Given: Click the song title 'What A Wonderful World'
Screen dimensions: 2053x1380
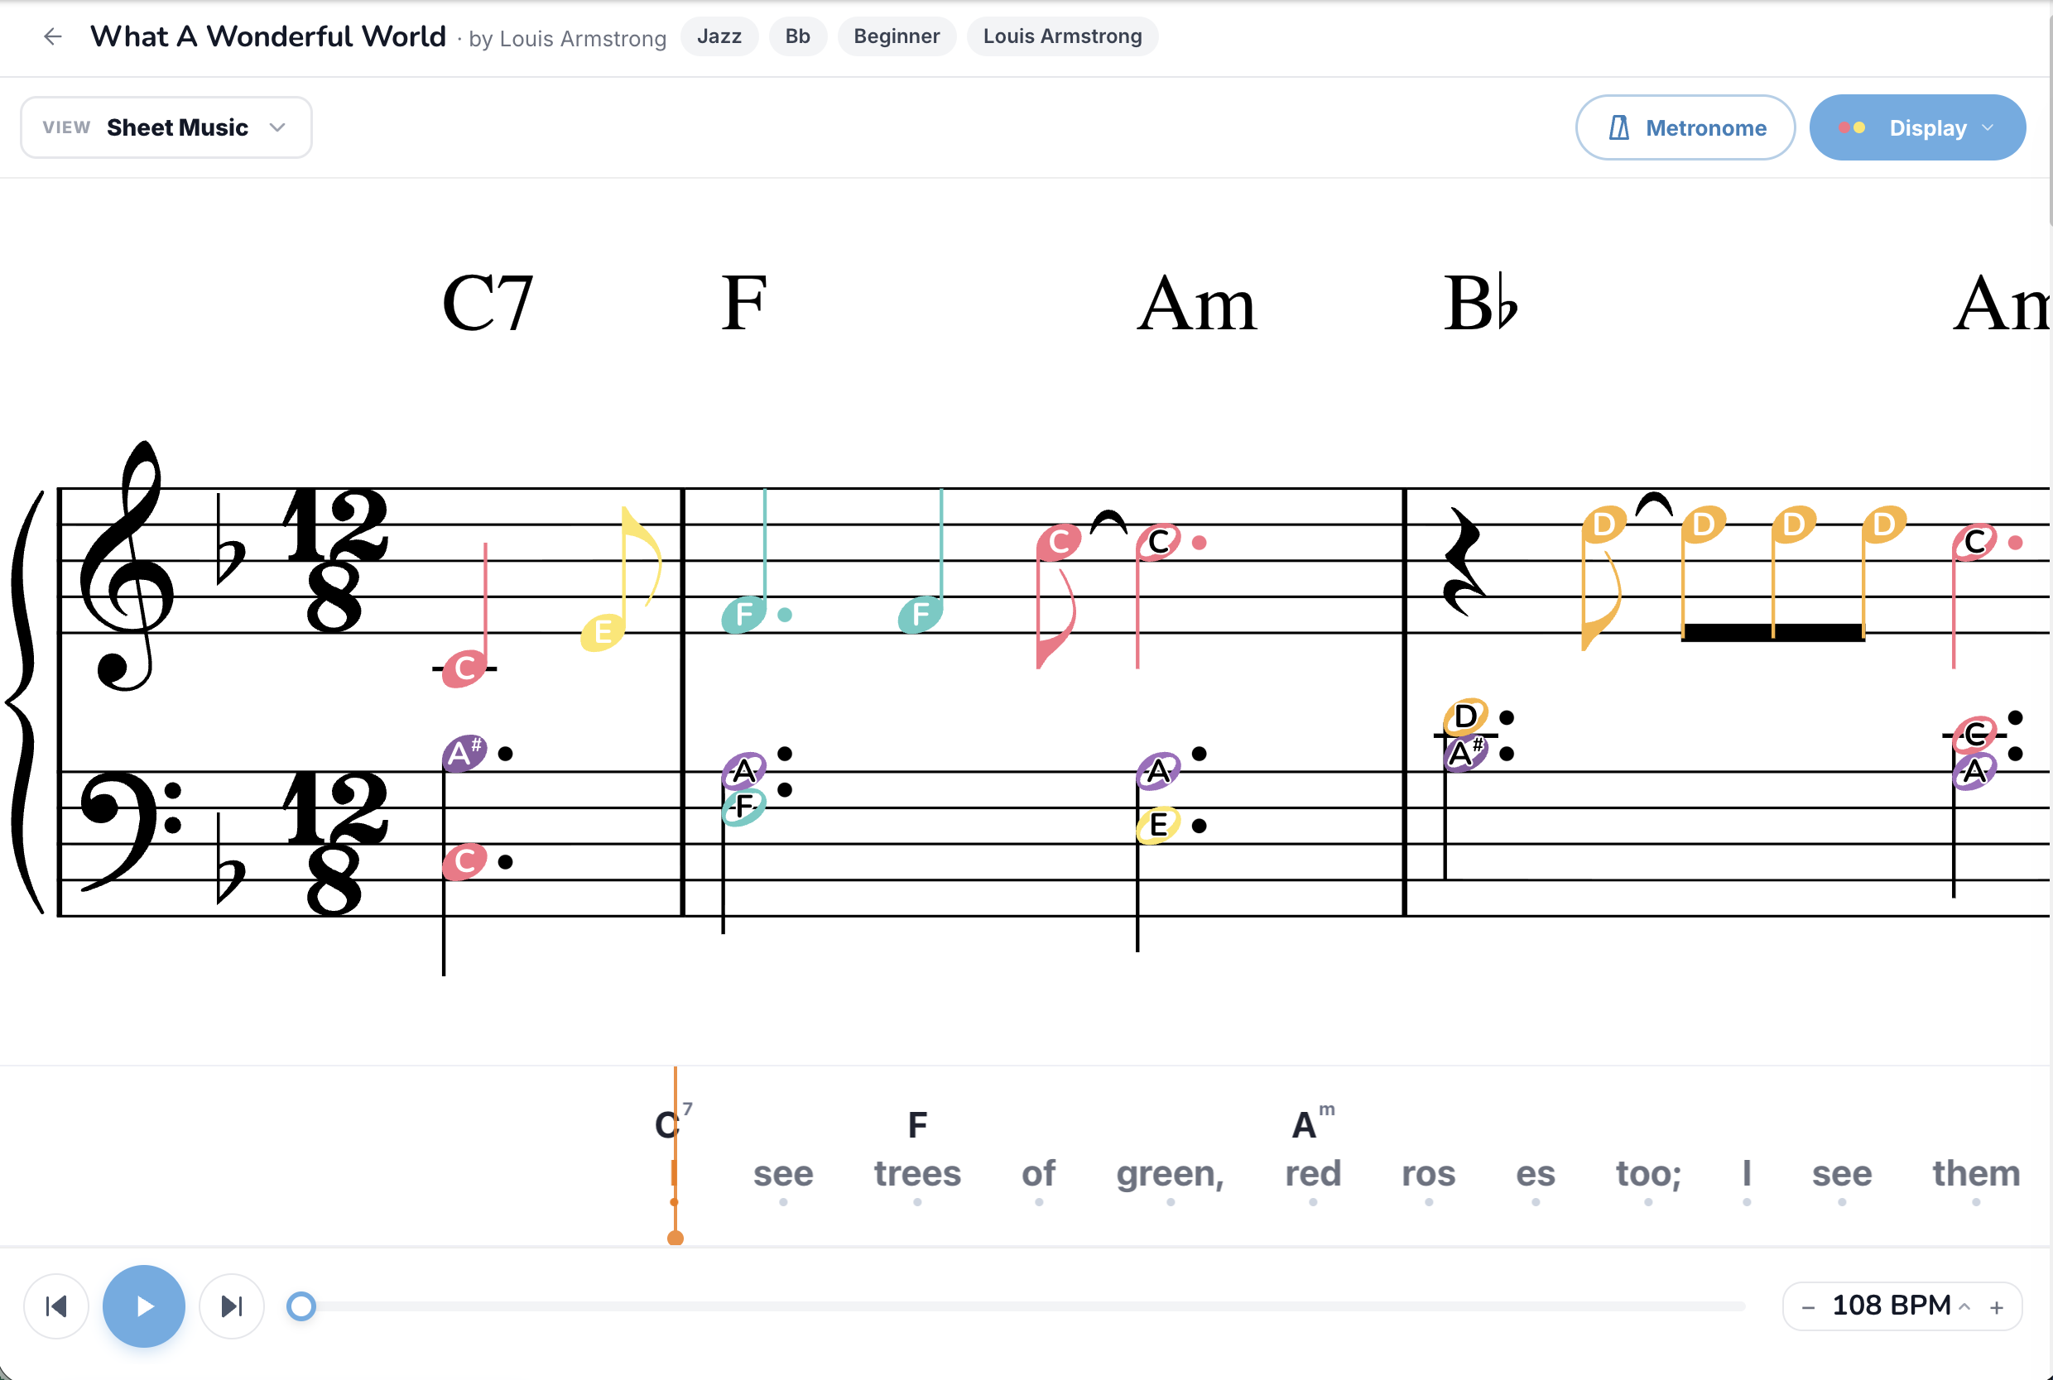Looking at the screenshot, I should point(268,36).
